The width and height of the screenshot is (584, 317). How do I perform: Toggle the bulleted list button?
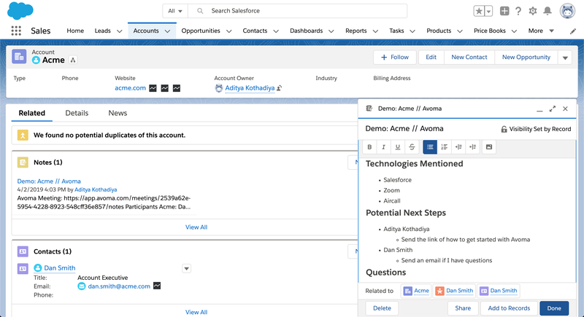[430, 147]
